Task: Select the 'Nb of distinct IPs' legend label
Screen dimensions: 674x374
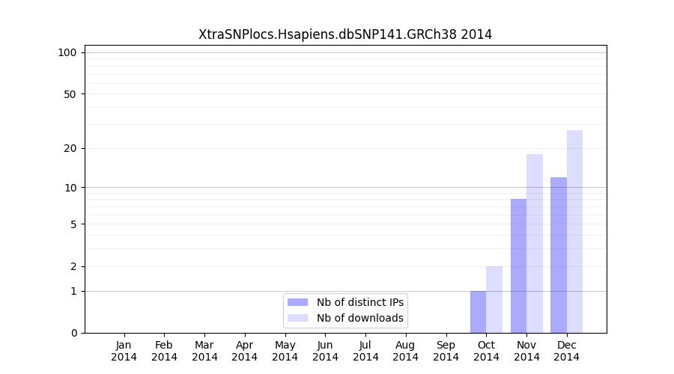Action: [360, 302]
